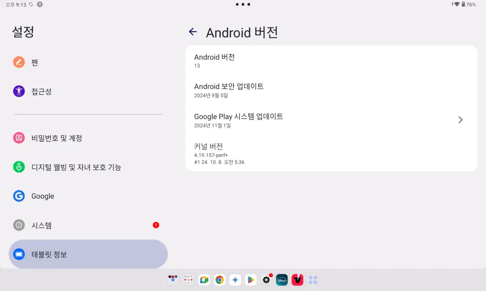Open the app drawer grid icon
This screenshot has height=291, width=486.
(312, 280)
